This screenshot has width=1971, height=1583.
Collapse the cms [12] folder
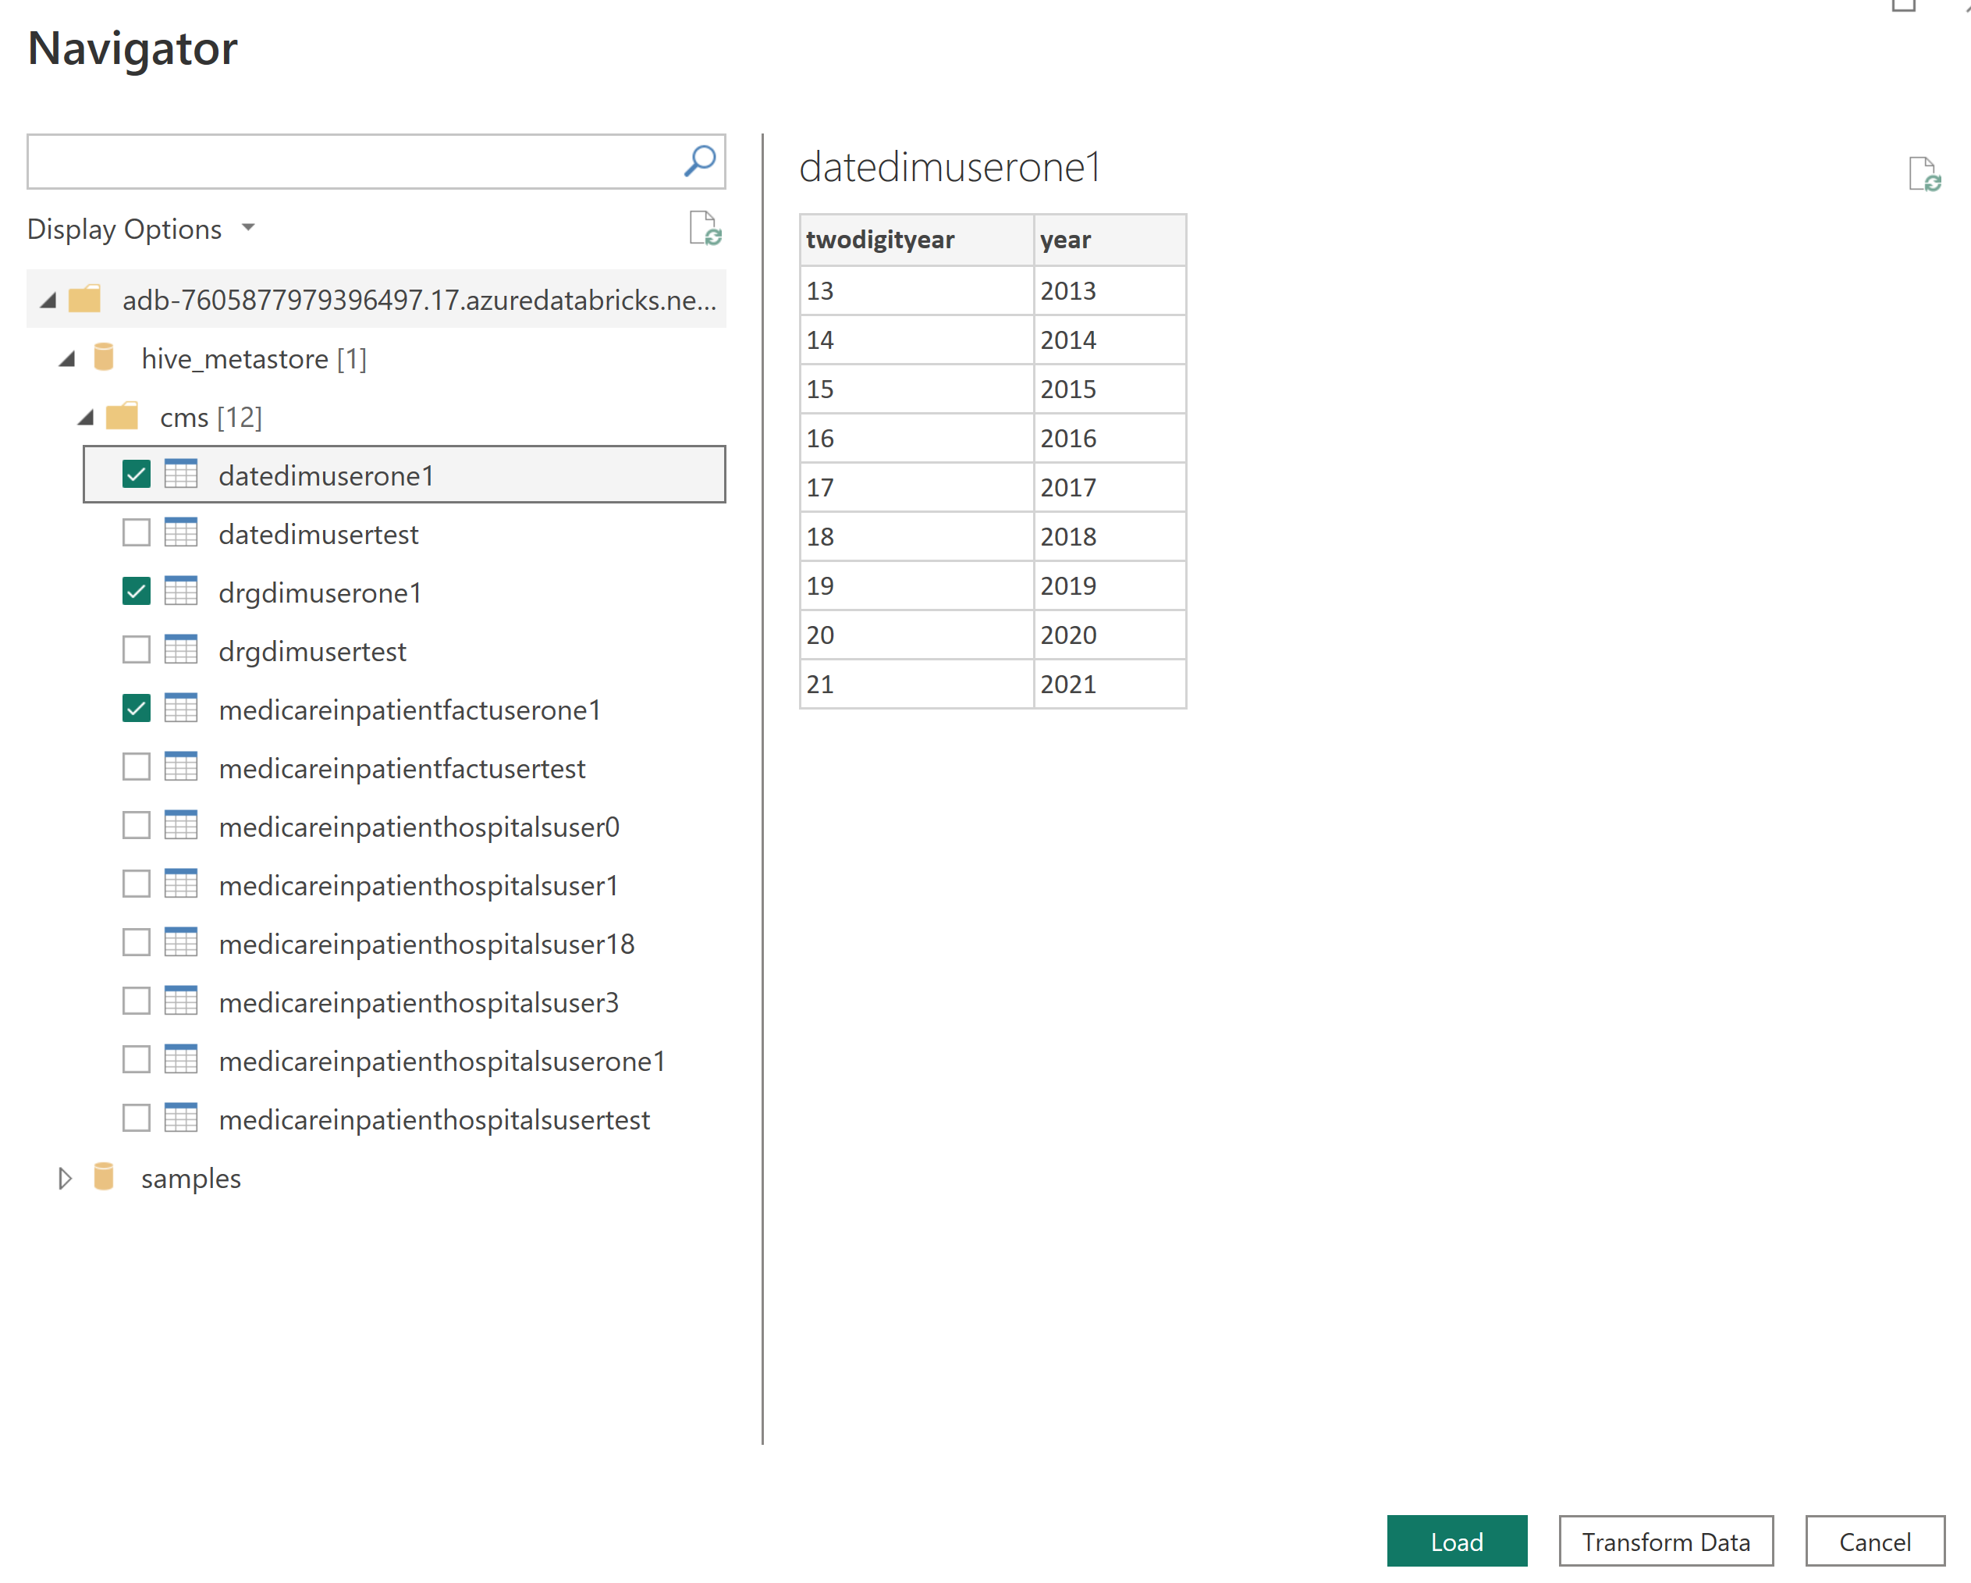pyautogui.click(x=86, y=418)
